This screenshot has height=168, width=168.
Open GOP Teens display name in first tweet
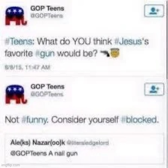(47, 8)
